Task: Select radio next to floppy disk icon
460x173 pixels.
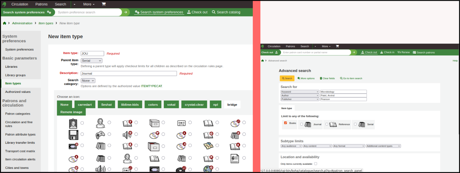Action: pyautogui.click(x=82, y=134)
